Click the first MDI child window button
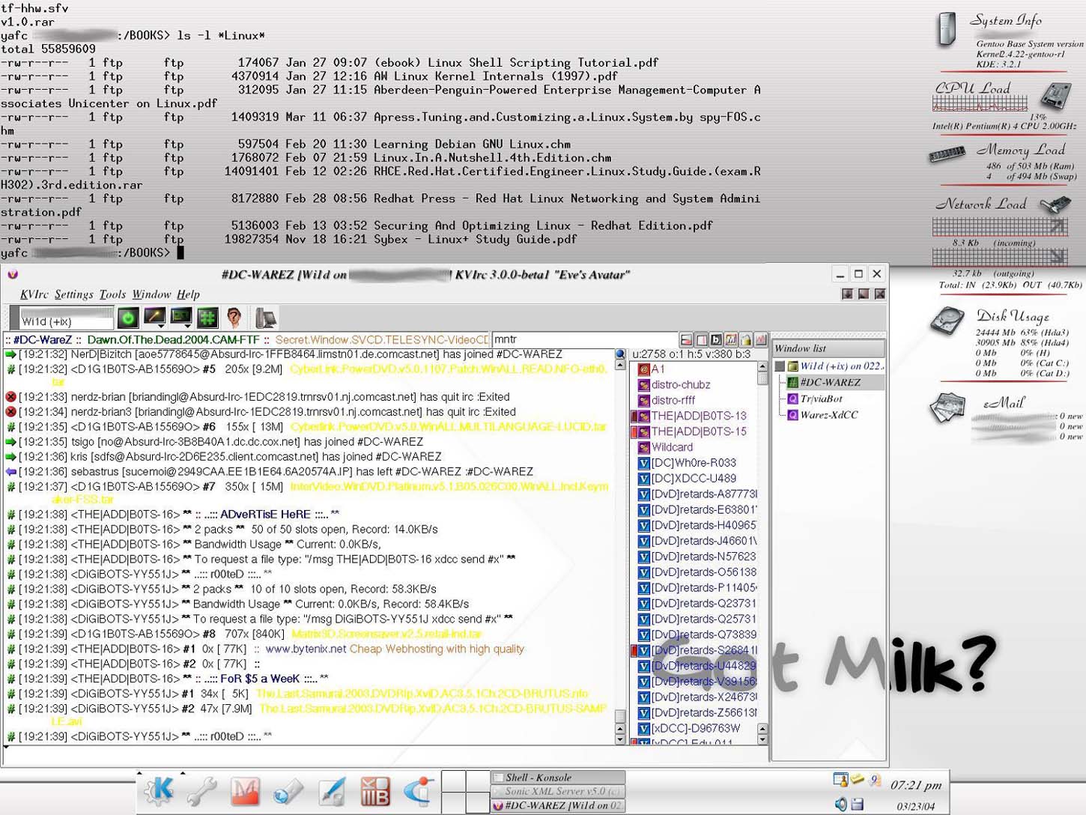The image size is (1086, 815). pos(847,294)
